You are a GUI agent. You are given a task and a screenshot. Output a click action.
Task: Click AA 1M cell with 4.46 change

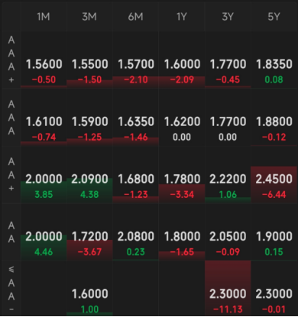44,232
